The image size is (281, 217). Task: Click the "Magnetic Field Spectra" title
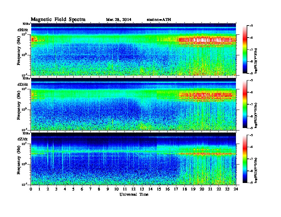(x=58, y=20)
